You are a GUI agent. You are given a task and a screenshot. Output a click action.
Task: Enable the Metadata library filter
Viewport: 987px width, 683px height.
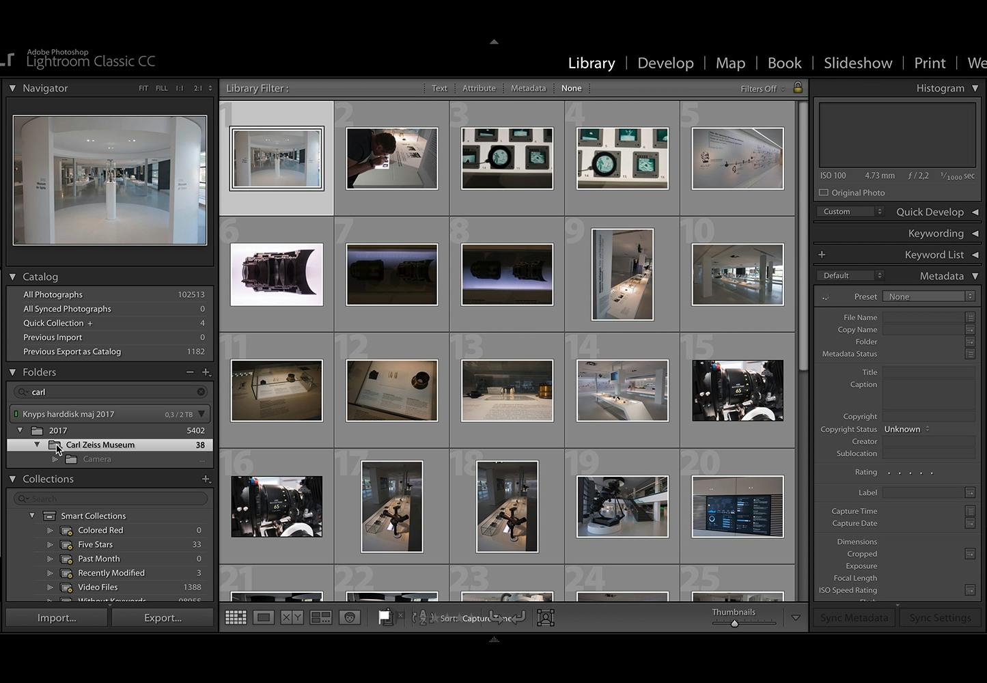click(x=528, y=88)
